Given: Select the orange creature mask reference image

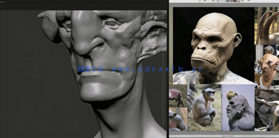Looking at the screenshot, I should [267, 67].
